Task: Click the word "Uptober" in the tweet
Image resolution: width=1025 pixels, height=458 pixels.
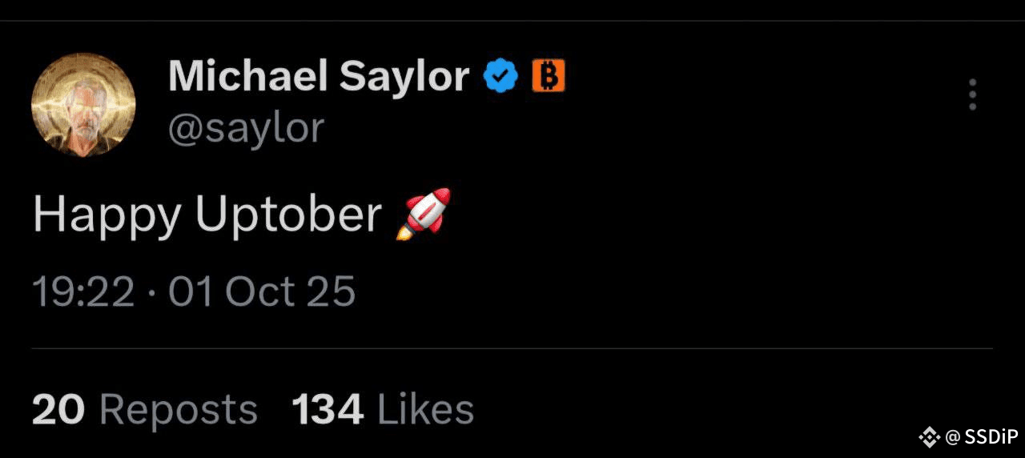Action: 288,215
